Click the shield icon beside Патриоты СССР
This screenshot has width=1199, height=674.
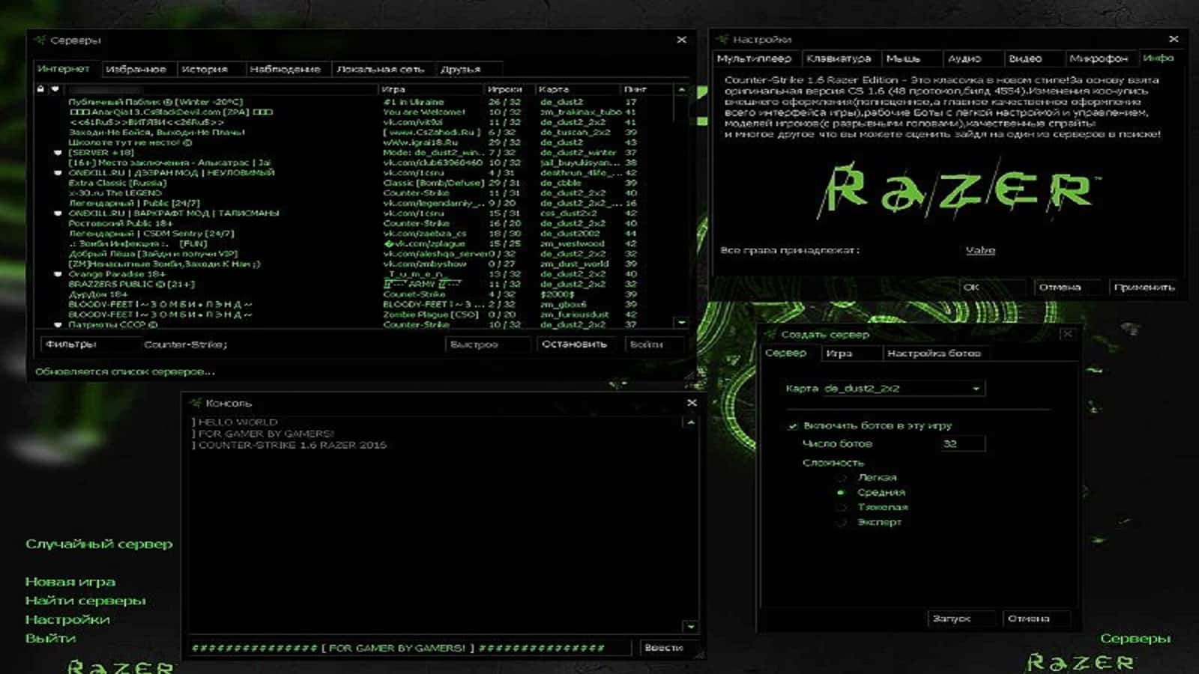(x=58, y=325)
